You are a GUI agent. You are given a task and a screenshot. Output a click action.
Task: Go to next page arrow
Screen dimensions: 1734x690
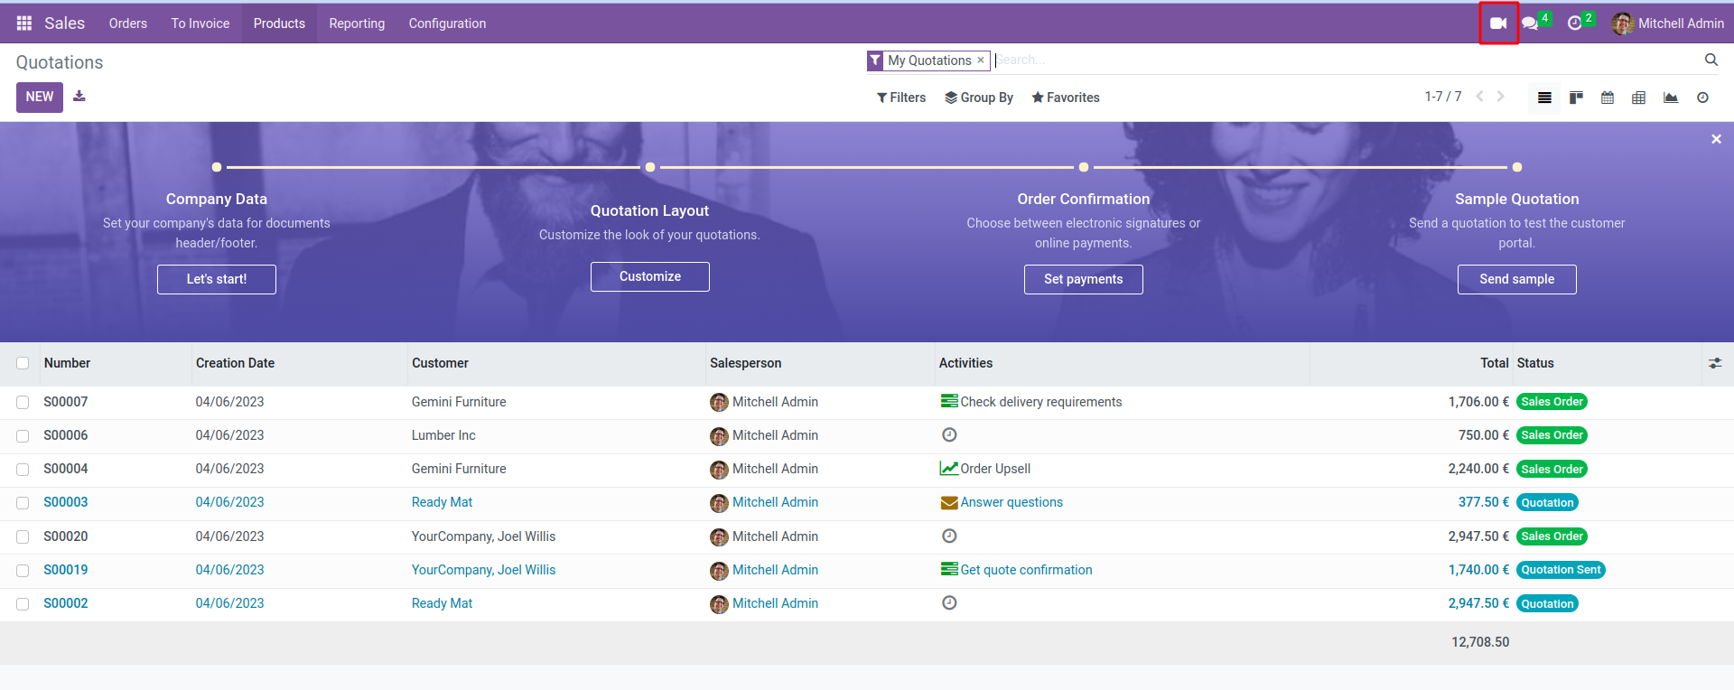pos(1501,97)
